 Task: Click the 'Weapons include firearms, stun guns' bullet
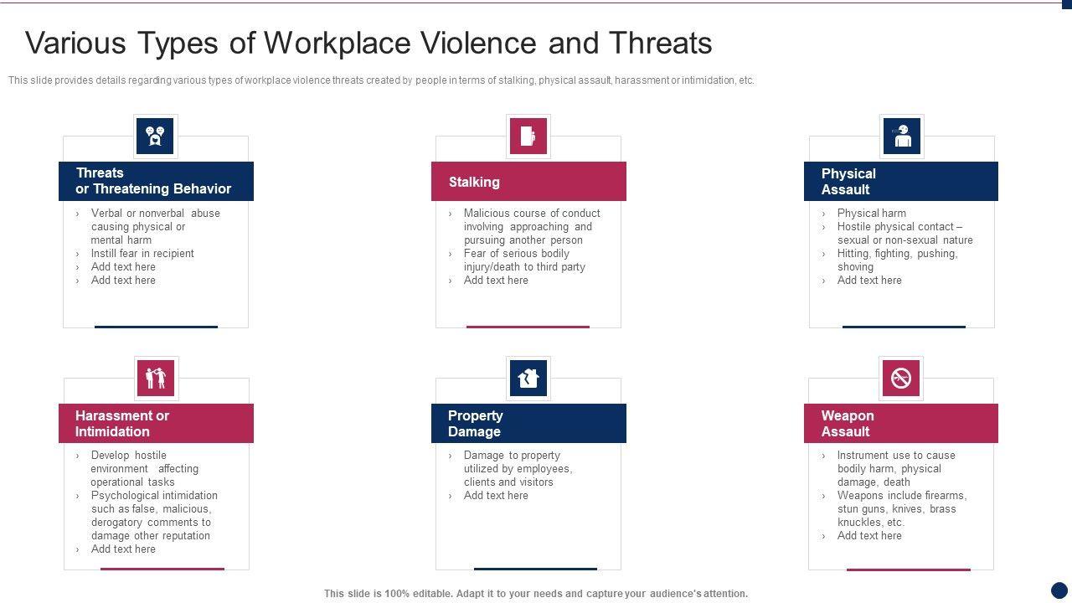click(902, 508)
